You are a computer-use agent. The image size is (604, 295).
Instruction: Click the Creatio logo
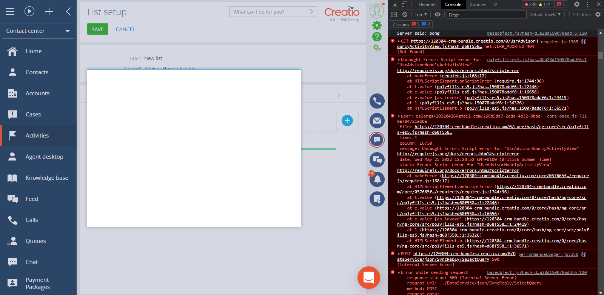[342, 12]
